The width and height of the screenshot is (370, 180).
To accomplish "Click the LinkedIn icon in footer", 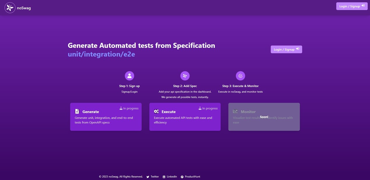I will [164, 177].
